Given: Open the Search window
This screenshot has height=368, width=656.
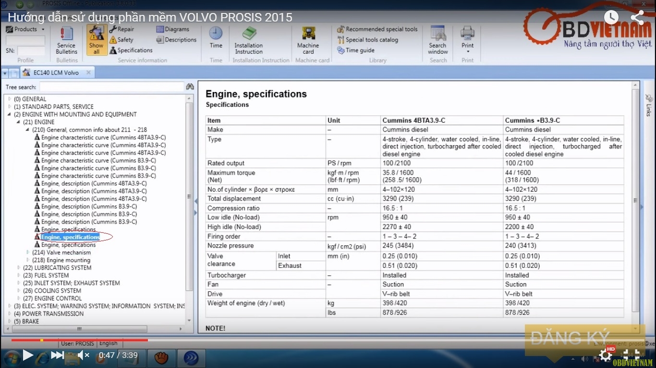Looking at the screenshot, I should point(438,41).
